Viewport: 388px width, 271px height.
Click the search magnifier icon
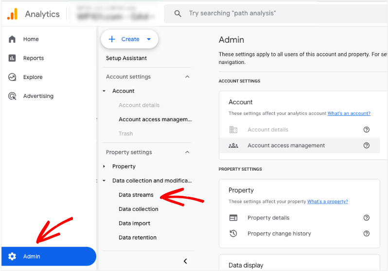click(x=177, y=13)
